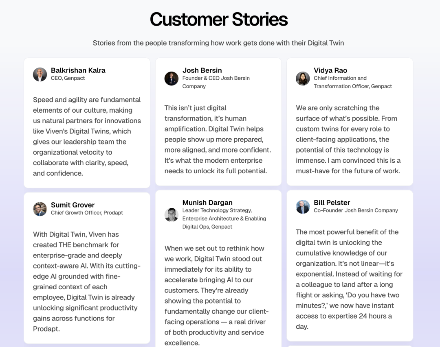The height and width of the screenshot is (347, 440).
Task: Click the quote starting "Speed and agility"
Action: coord(87,137)
